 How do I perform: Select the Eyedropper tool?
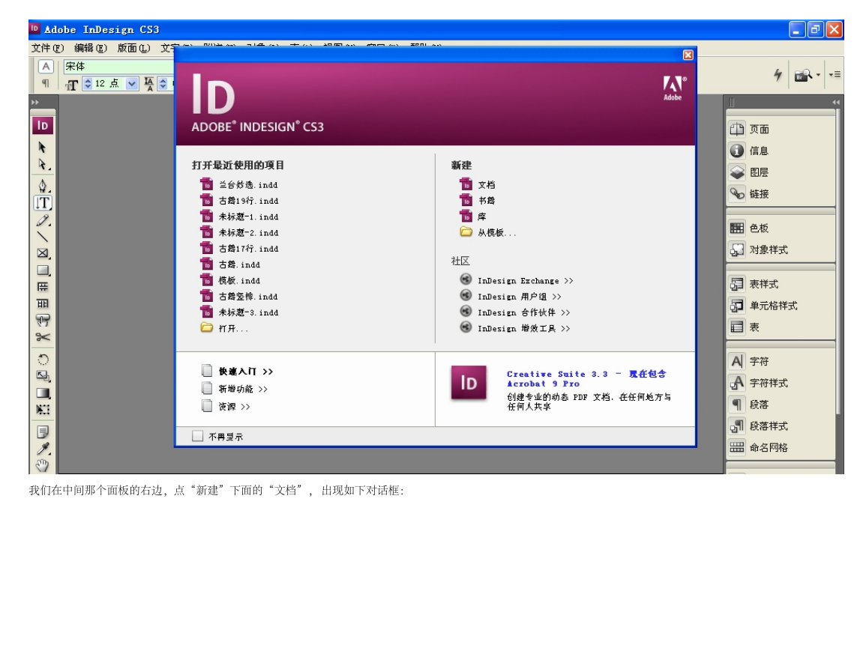(x=43, y=449)
